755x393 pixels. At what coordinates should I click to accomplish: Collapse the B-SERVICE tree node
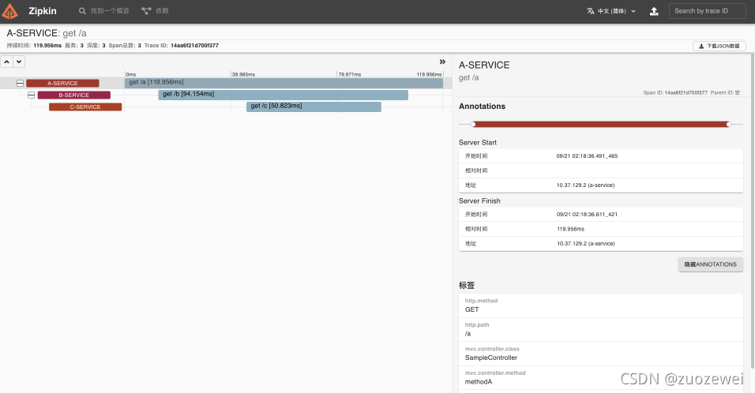coord(32,95)
